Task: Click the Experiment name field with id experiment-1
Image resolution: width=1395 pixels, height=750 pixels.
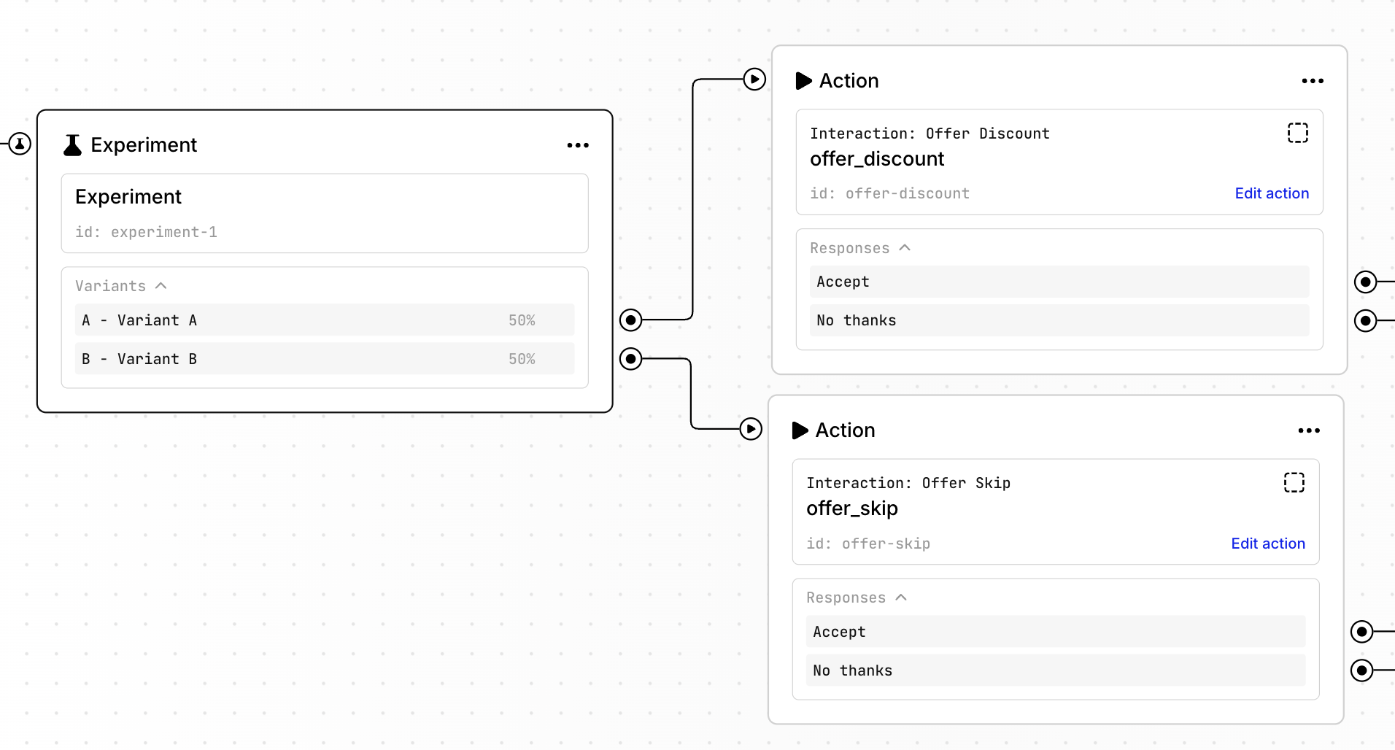Action: pyautogui.click(x=324, y=213)
